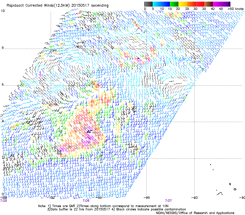Image resolution: width=245 pixels, height=215 pixels.
Task: Click the '40' legend scale label
Action: click(x=213, y=9)
